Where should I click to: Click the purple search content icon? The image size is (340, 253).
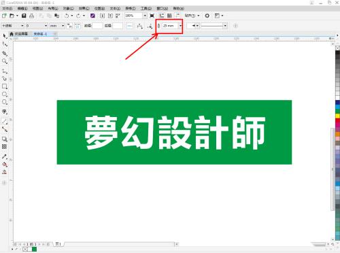(92, 16)
